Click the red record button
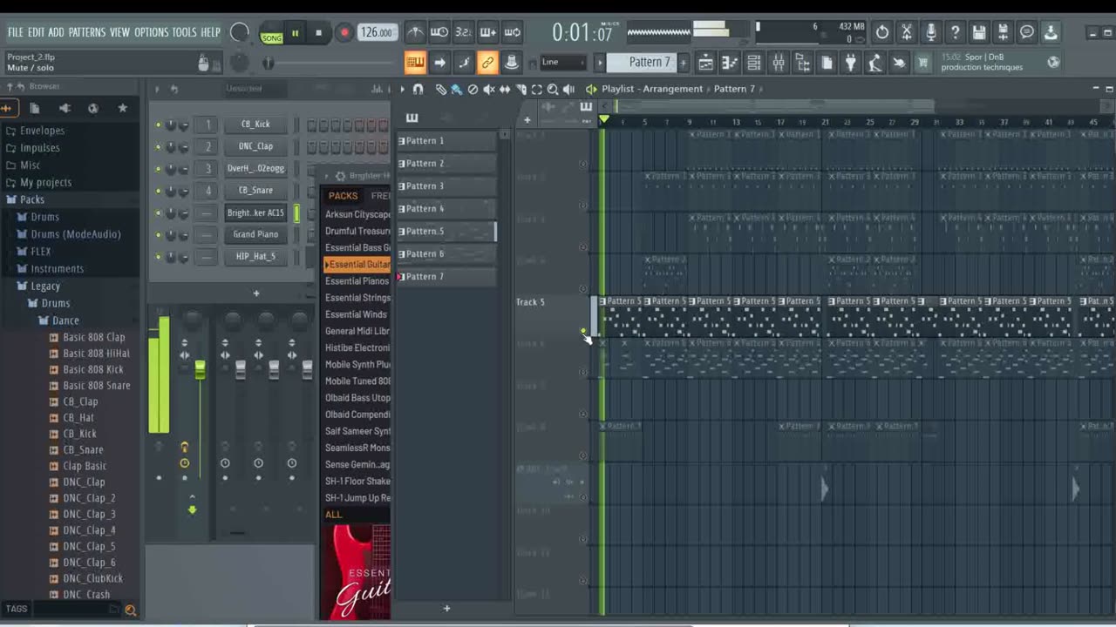 click(344, 33)
